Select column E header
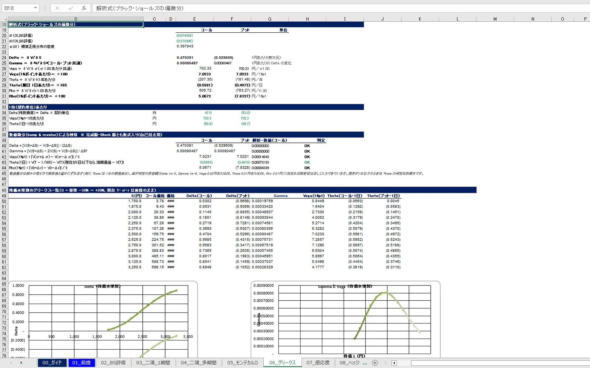Screen dimensions: 590x368 point(194,19)
